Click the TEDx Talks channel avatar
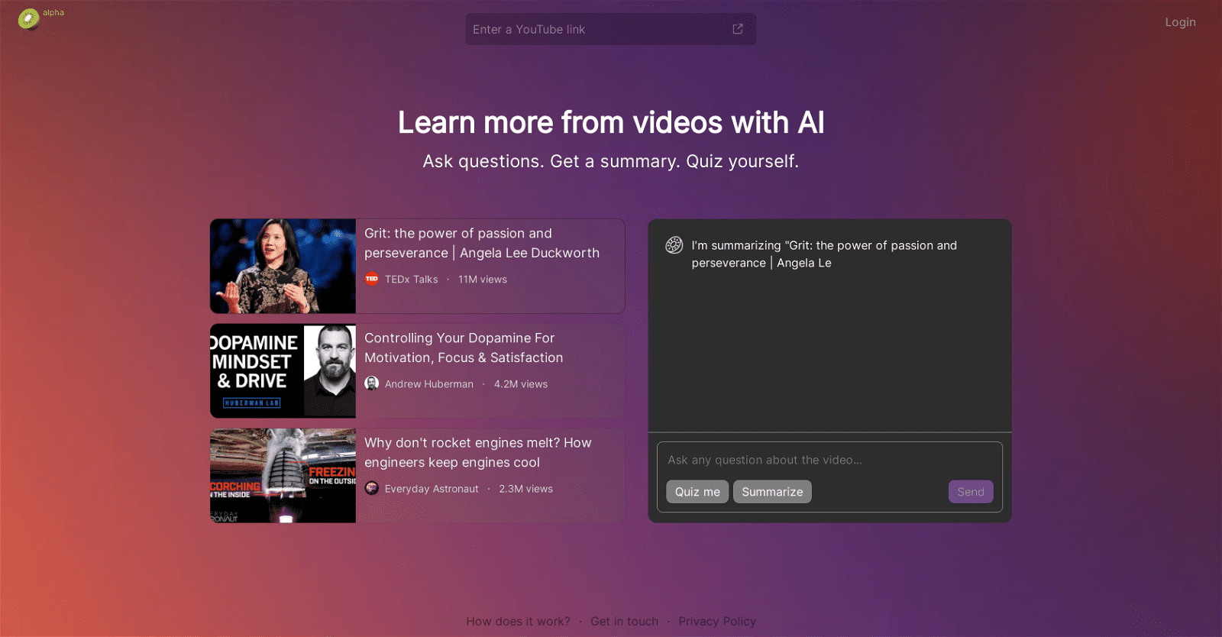This screenshot has width=1222, height=637. [372, 280]
